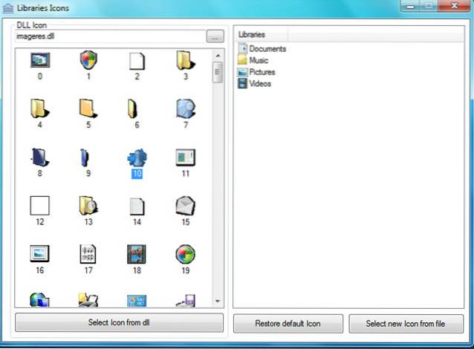Screen dimensions: 474x349
Task: Select the highlighted blue icon numbered 10
Action: pyautogui.click(x=137, y=157)
